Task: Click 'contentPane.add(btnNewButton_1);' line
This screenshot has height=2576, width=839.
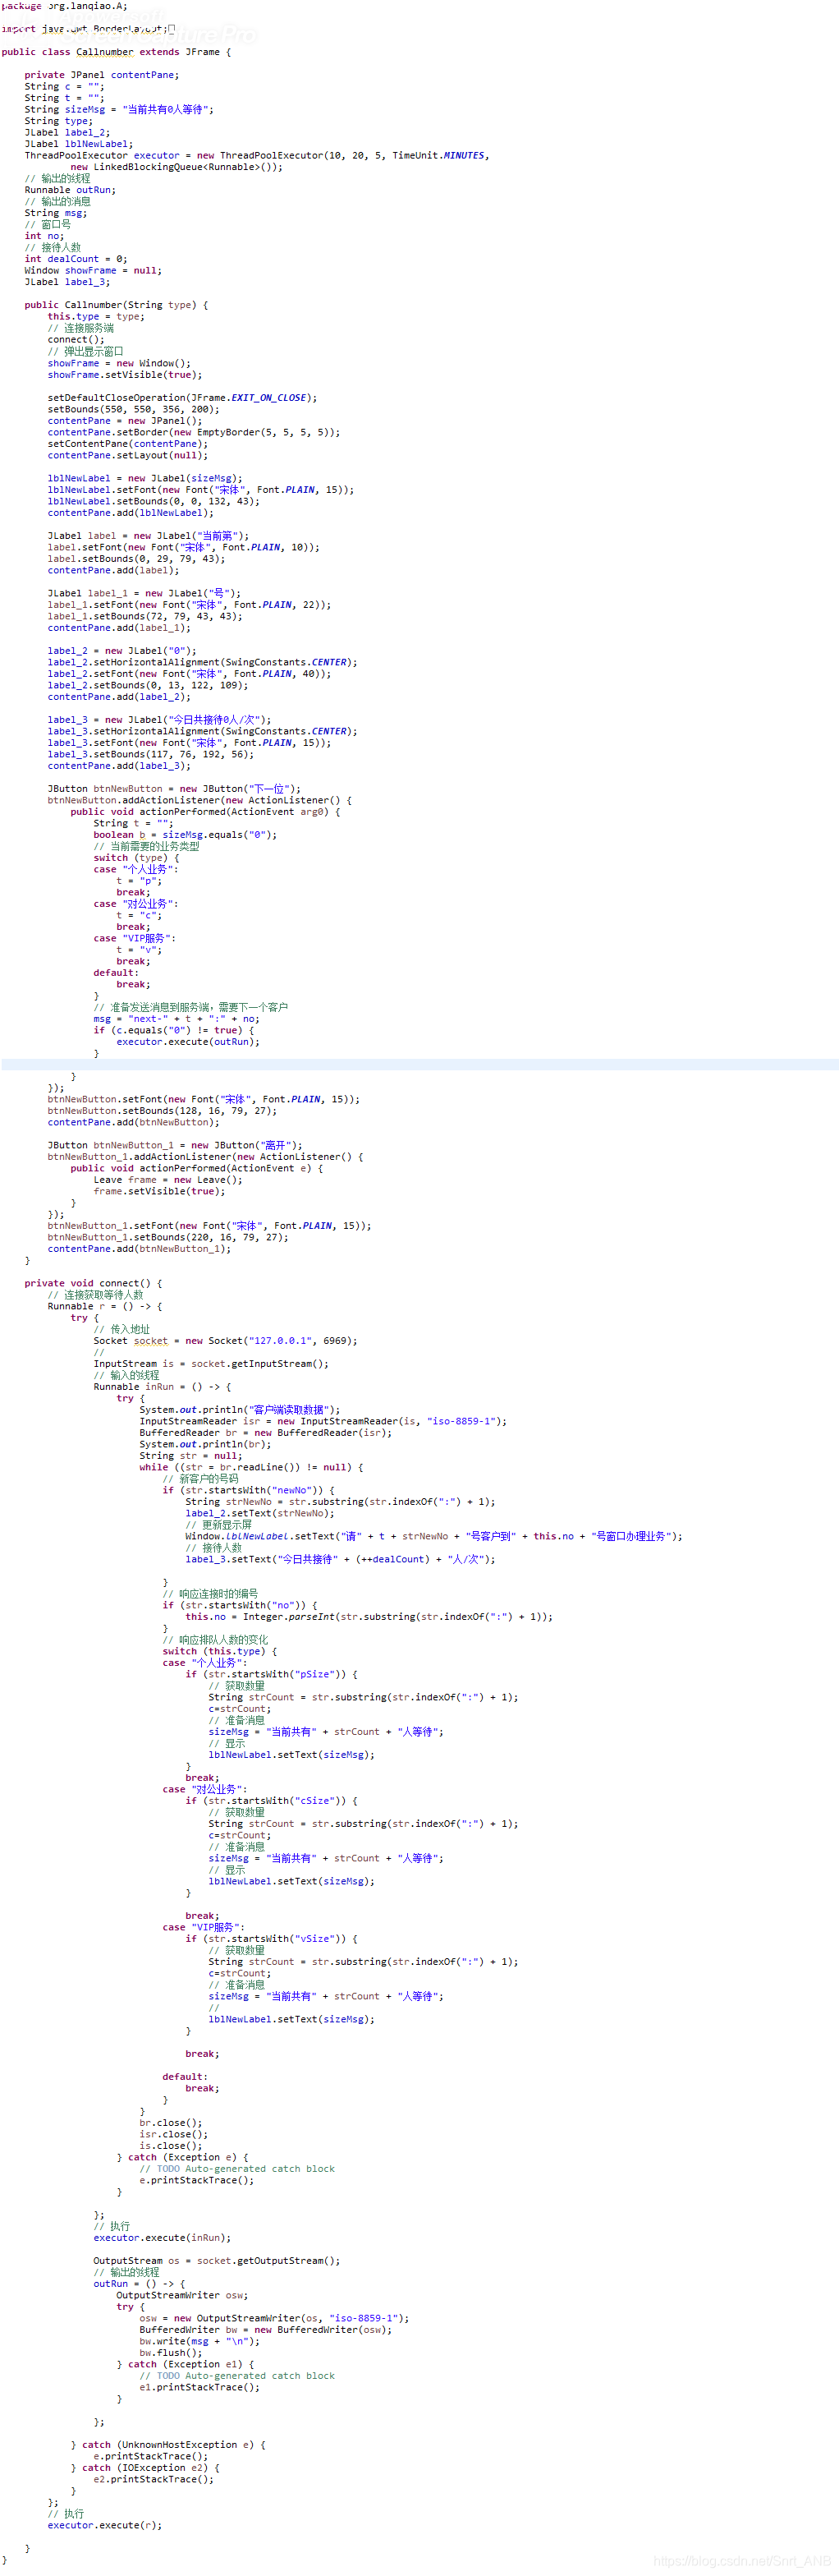Action: (x=139, y=1249)
